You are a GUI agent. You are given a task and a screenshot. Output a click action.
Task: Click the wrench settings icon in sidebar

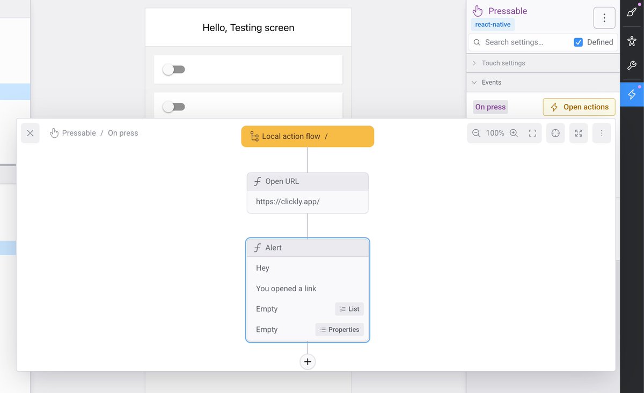pos(632,65)
